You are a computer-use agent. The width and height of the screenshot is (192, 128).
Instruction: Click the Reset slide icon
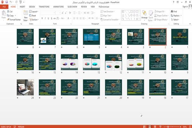pos(30,15)
